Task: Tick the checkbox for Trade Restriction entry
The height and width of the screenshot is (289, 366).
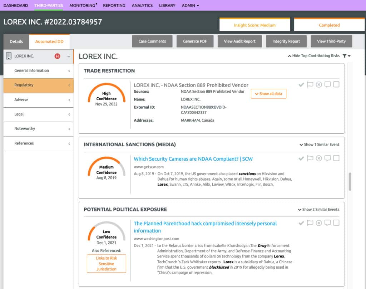Action: pos(336,85)
